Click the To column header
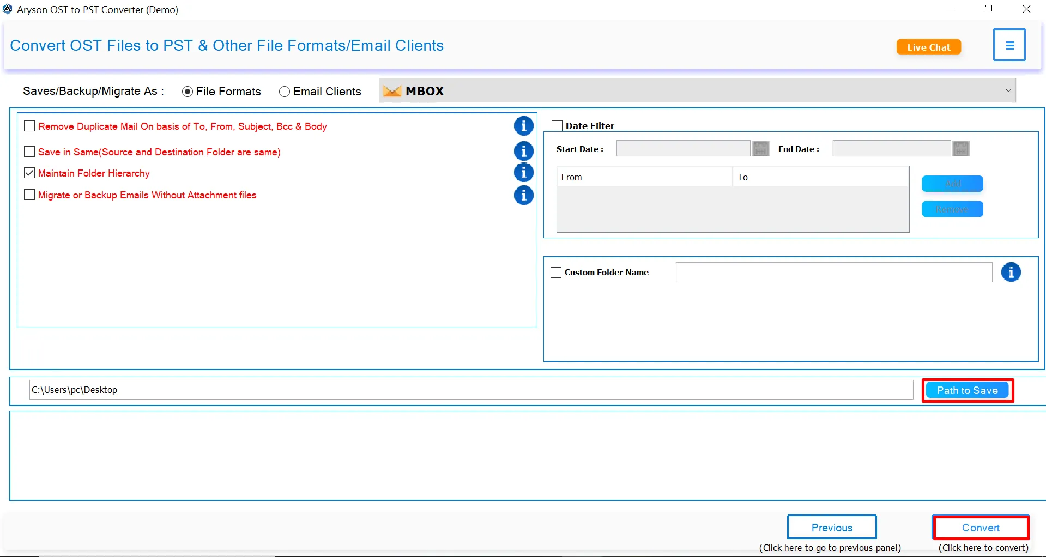1046x557 pixels. click(x=820, y=177)
